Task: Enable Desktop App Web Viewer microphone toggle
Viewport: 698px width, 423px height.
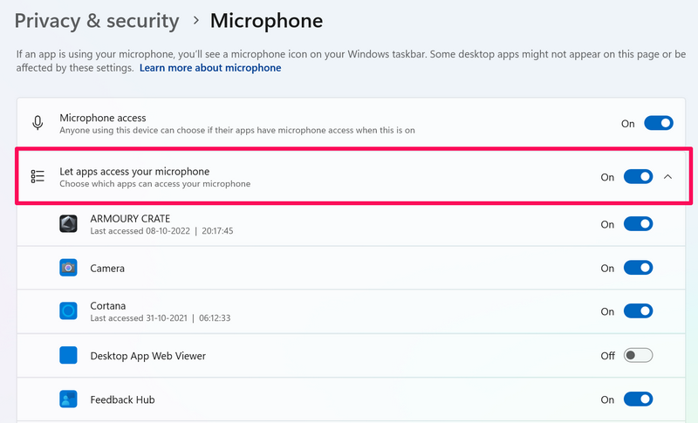Action: [x=638, y=356]
